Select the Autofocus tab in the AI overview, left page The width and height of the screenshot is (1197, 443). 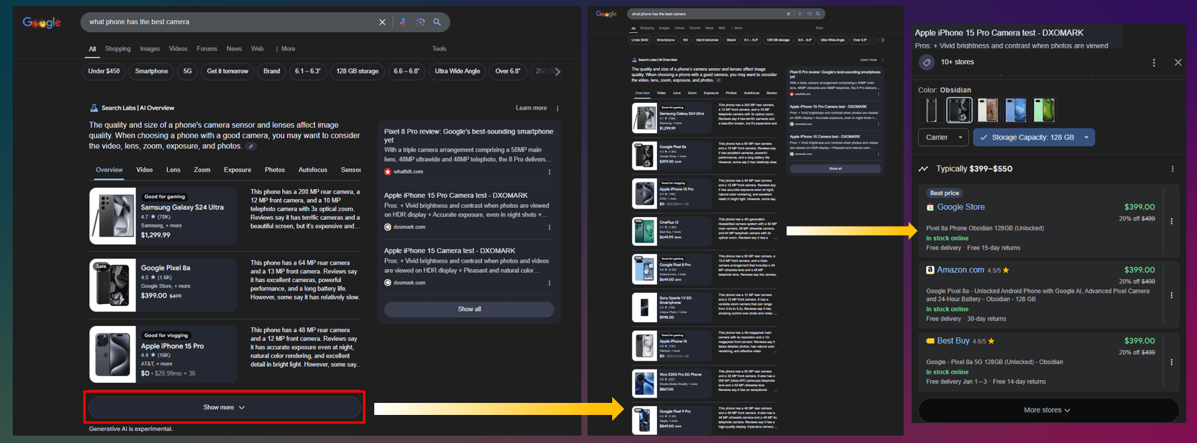point(313,170)
